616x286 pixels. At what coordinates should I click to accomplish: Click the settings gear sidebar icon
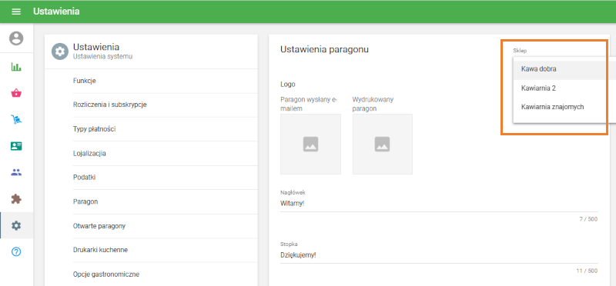click(x=16, y=225)
